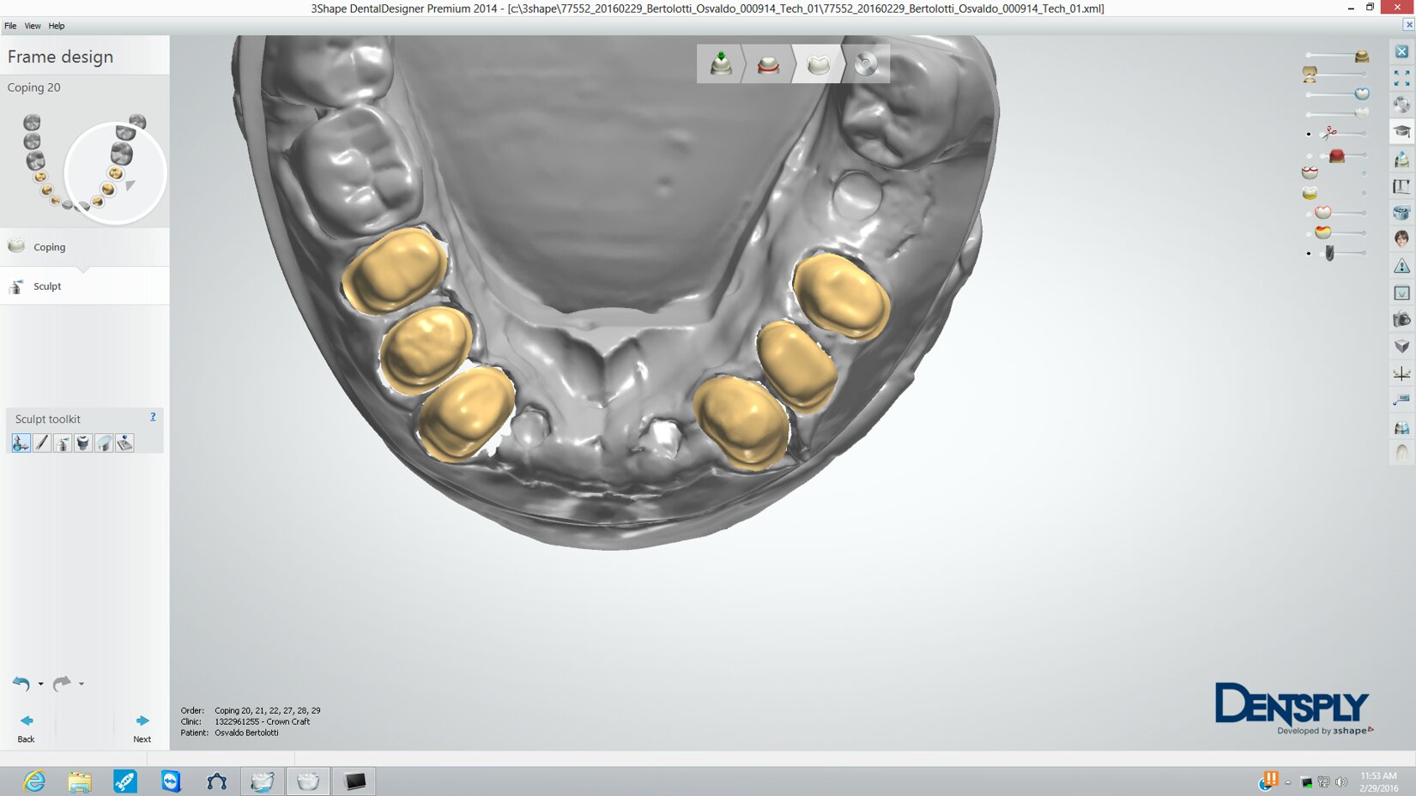This screenshot has height=796, width=1416.
Task: Expand the undo history dropdown arrow
Action: (x=40, y=684)
